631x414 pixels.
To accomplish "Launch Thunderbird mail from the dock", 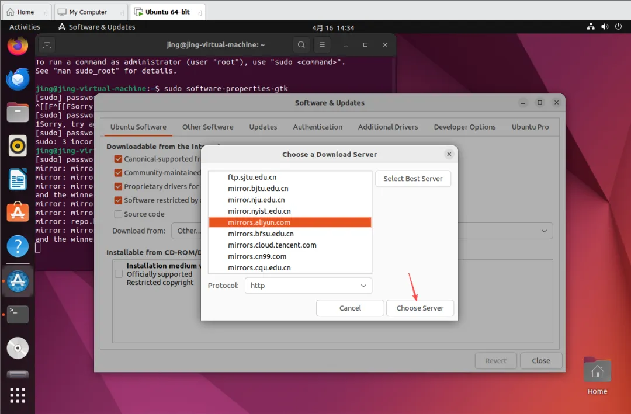I will pyautogui.click(x=18, y=79).
